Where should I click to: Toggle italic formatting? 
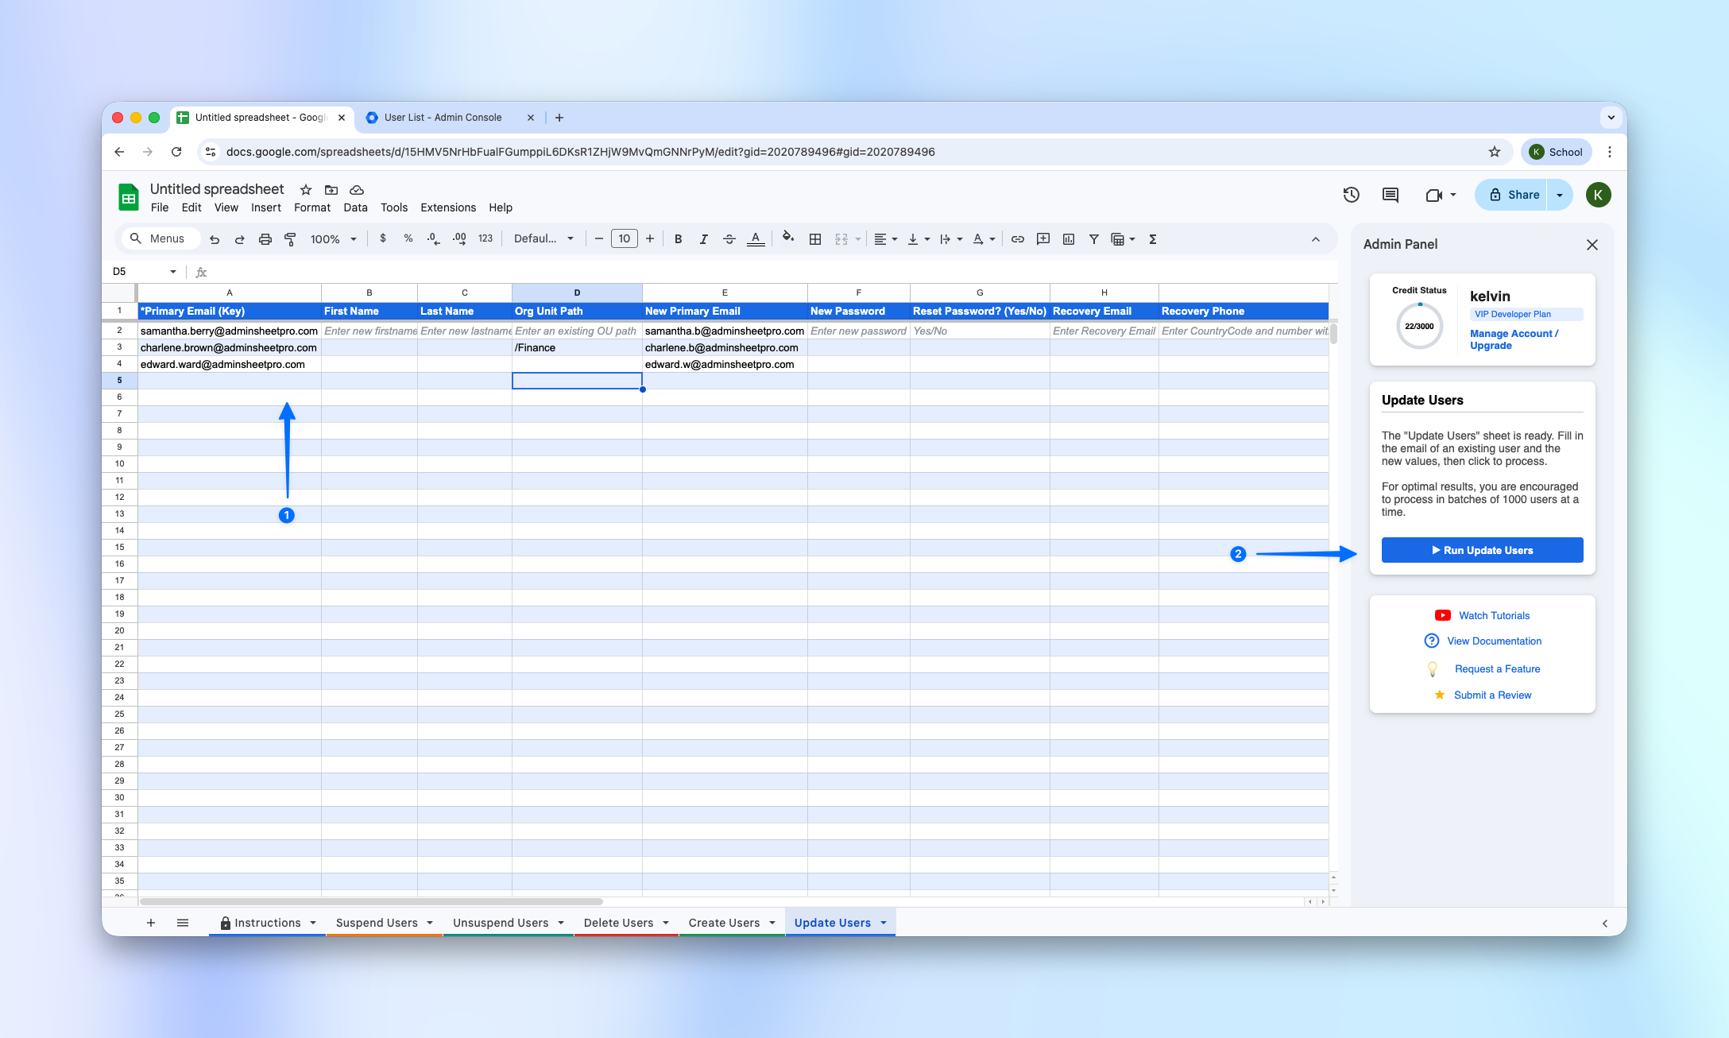pyautogui.click(x=703, y=239)
